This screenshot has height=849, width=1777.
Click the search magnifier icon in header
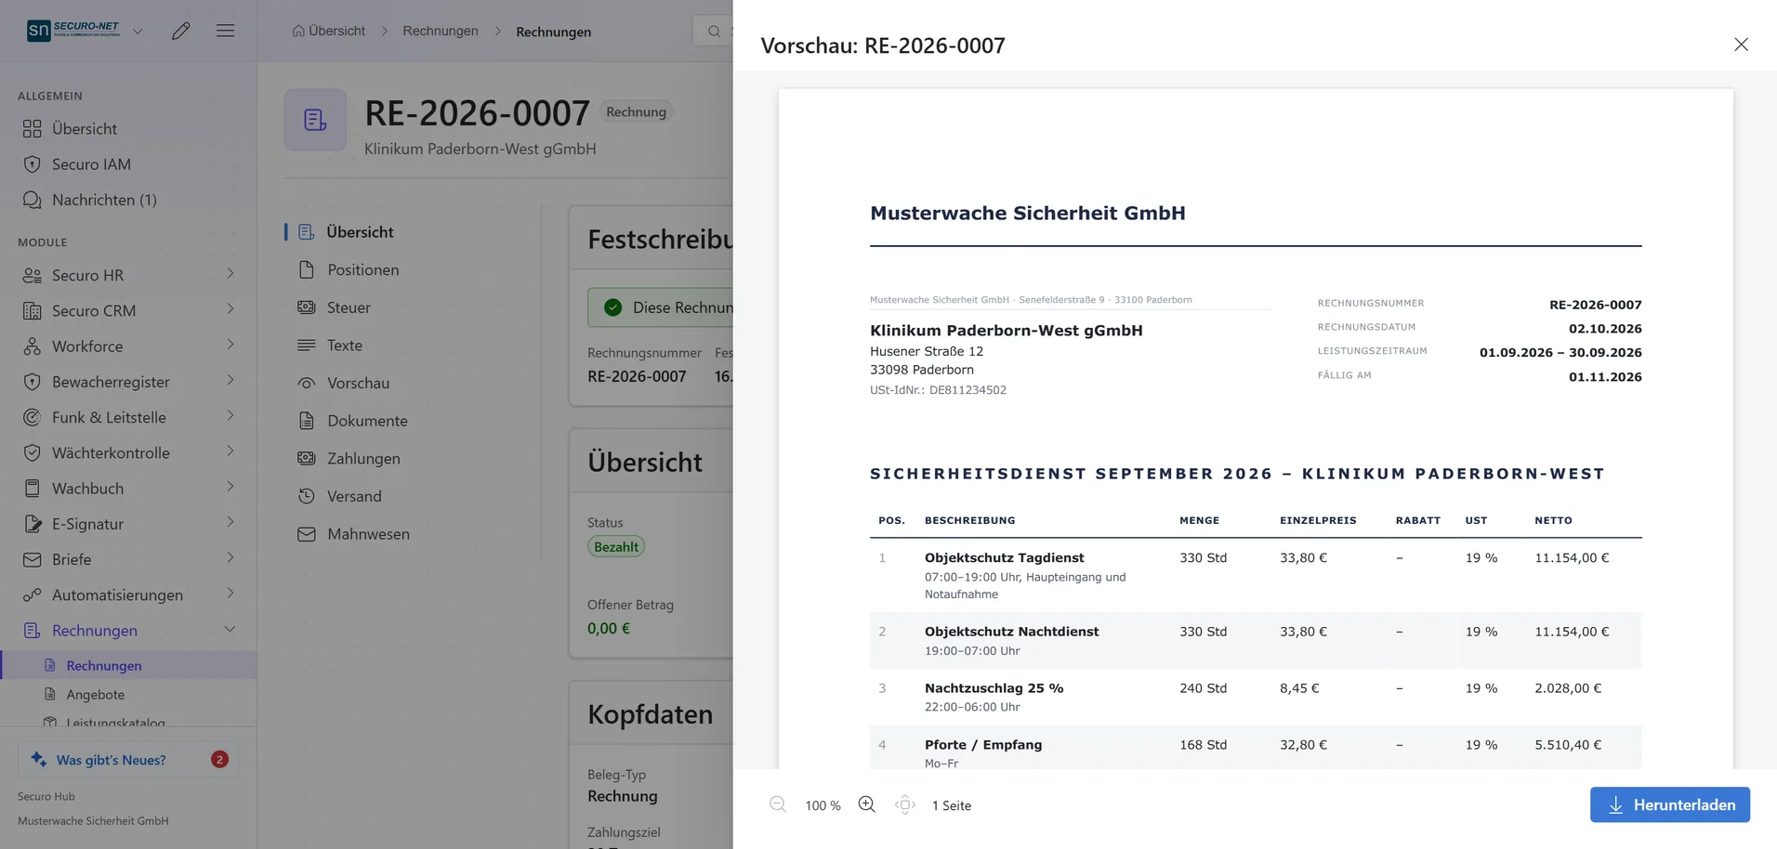click(714, 32)
